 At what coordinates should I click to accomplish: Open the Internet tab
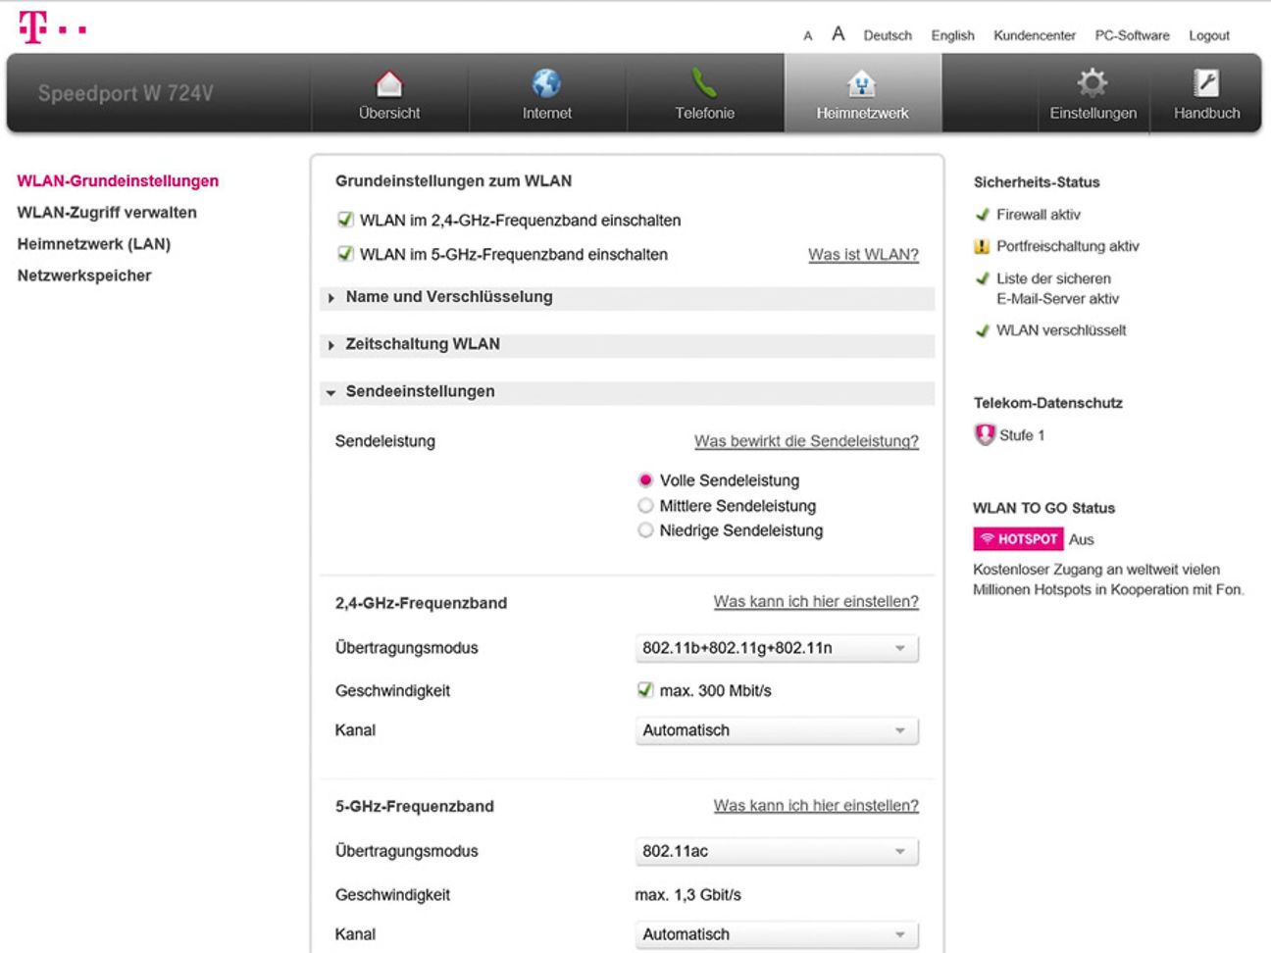click(x=547, y=93)
